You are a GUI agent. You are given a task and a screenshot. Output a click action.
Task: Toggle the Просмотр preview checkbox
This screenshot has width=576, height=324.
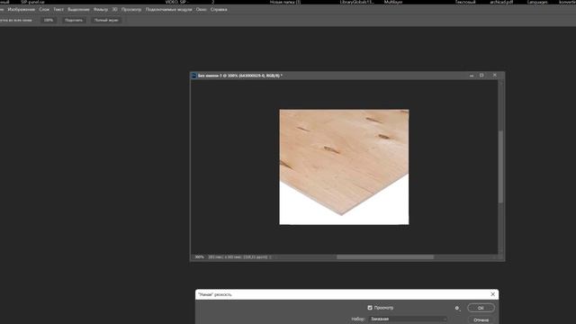(x=370, y=308)
